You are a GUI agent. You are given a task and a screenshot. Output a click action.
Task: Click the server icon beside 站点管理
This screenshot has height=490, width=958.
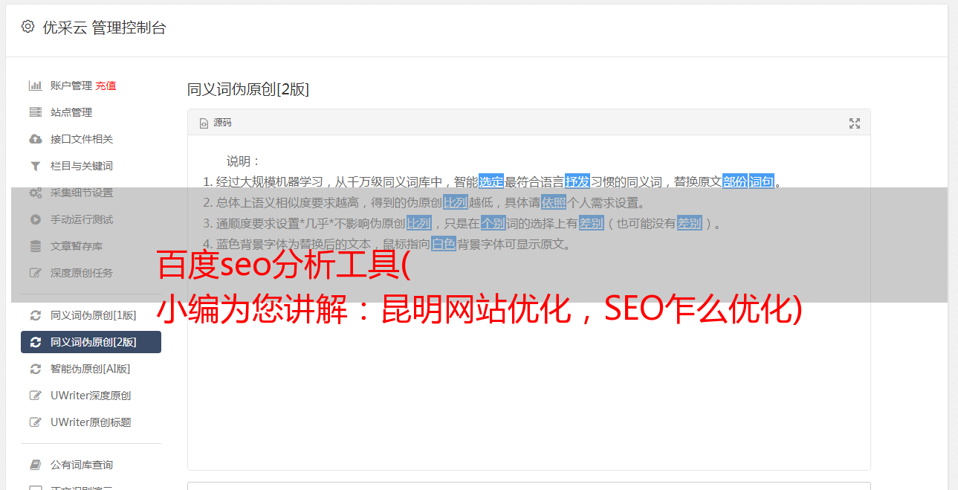pos(35,112)
